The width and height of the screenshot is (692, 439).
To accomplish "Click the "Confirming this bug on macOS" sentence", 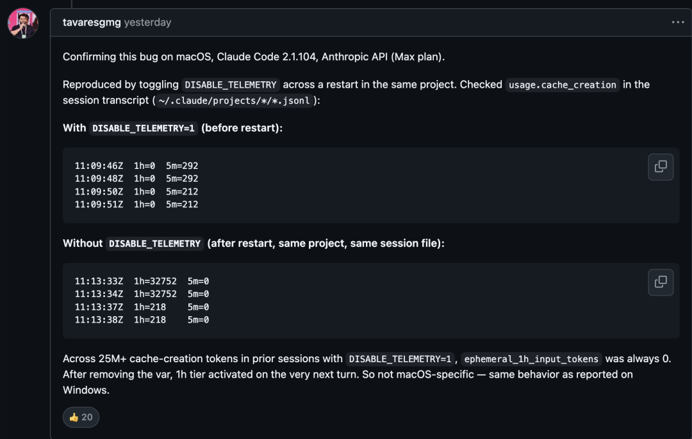I will 253,57.
